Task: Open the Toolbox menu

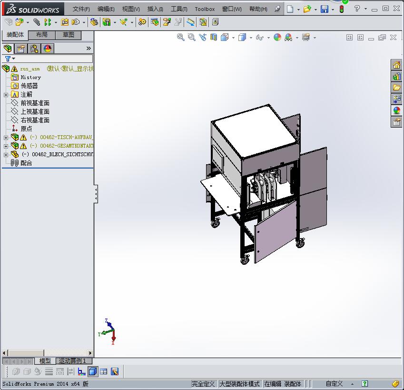Action: point(205,9)
